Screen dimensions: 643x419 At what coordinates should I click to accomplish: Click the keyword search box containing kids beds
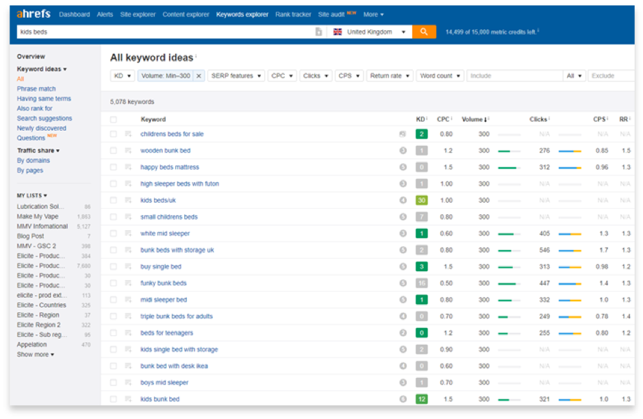pos(165,31)
